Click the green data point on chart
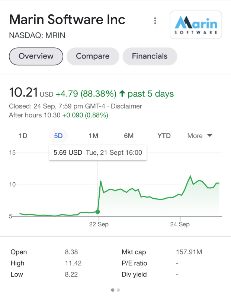This screenshot has width=231, height=296. pos(97,212)
